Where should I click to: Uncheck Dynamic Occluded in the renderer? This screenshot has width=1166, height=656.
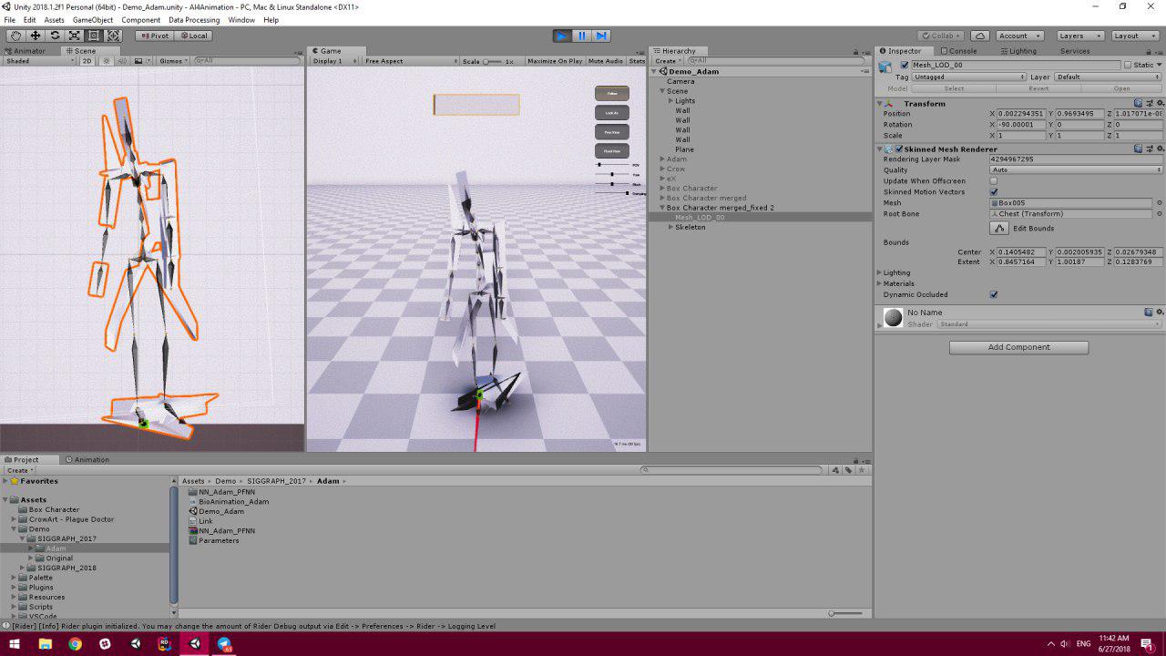click(993, 293)
